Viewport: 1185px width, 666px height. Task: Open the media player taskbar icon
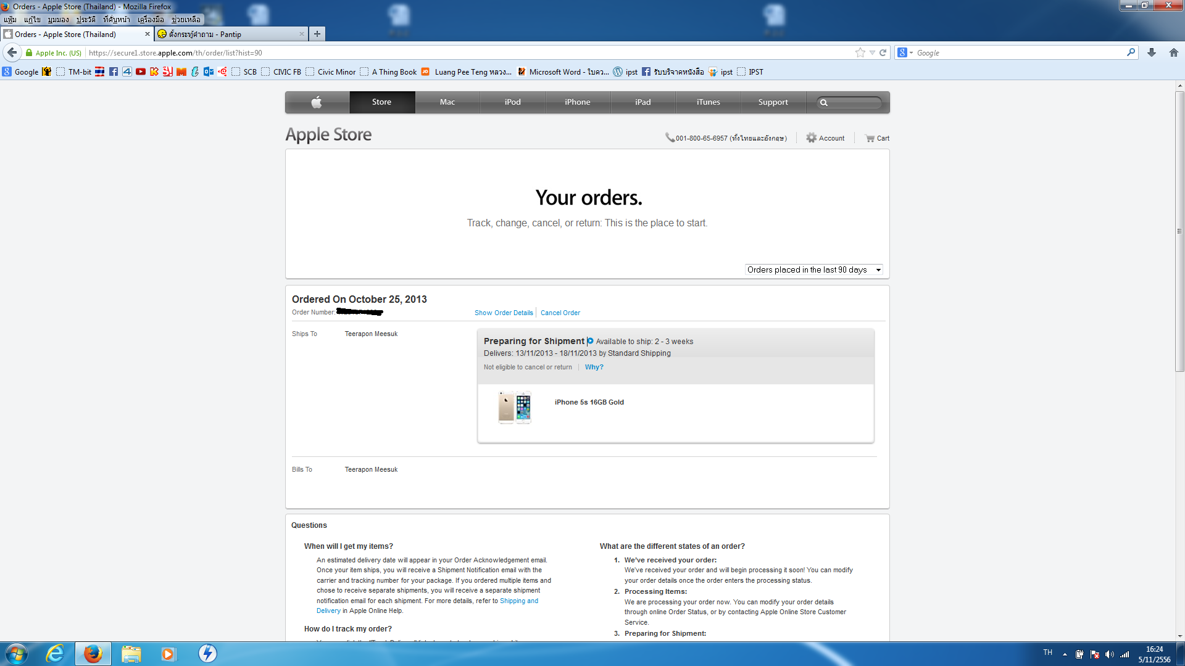click(168, 654)
